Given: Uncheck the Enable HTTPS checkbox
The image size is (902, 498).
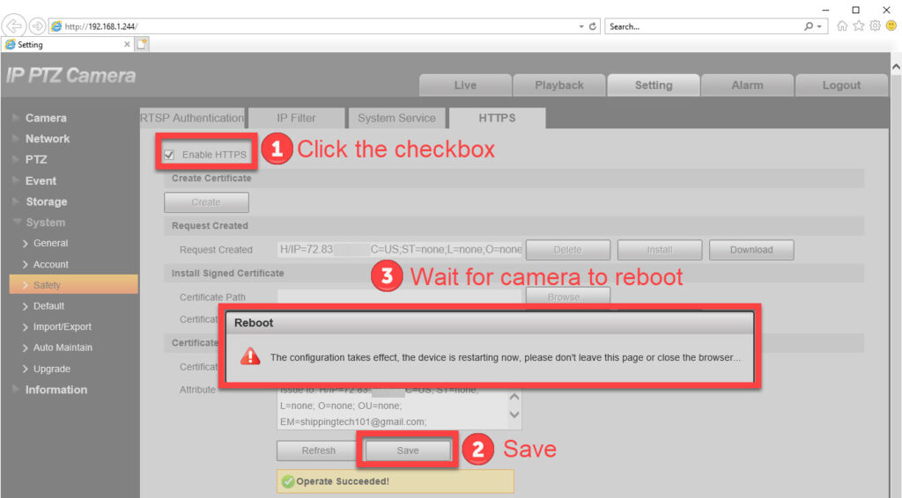Looking at the screenshot, I should point(169,155).
